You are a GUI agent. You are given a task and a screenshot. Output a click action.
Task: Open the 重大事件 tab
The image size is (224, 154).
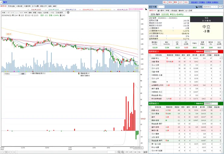(x=161, y=11)
